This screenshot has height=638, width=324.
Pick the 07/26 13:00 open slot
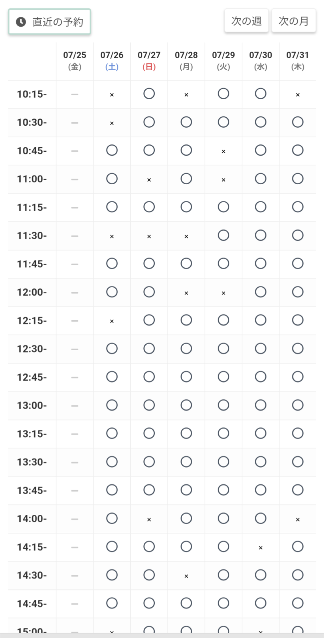(x=112, y=405)
